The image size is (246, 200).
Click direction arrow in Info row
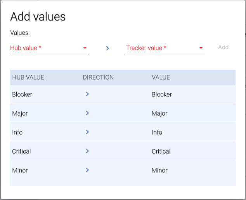click(x=87, y=132)
